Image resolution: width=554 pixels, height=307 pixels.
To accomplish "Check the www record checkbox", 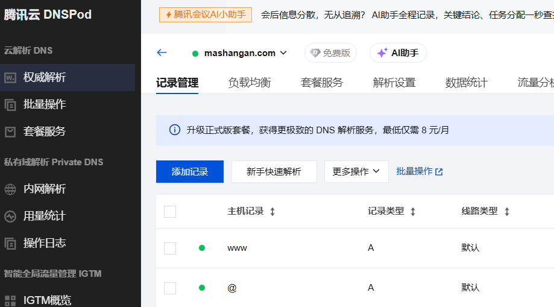I will pos(170,248).
